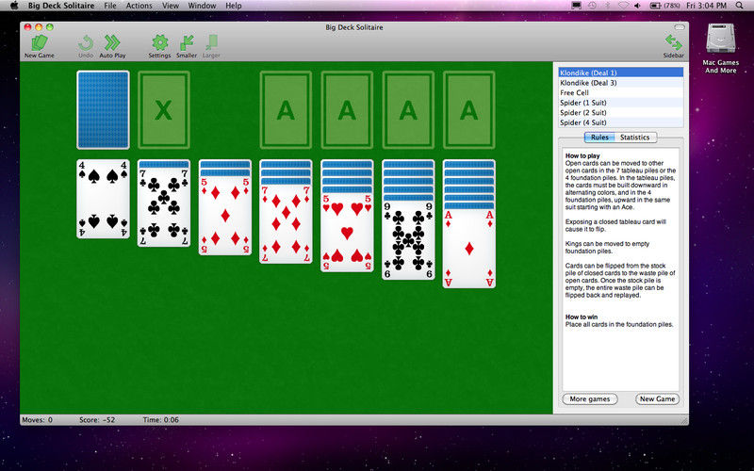Select Spider (2 Suit) in game list
The width and height of the screenshot is (754, 471).
621,112
